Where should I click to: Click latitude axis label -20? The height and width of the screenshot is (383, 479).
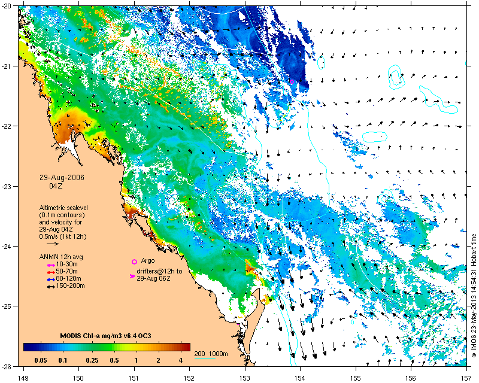tap(7, 7)
